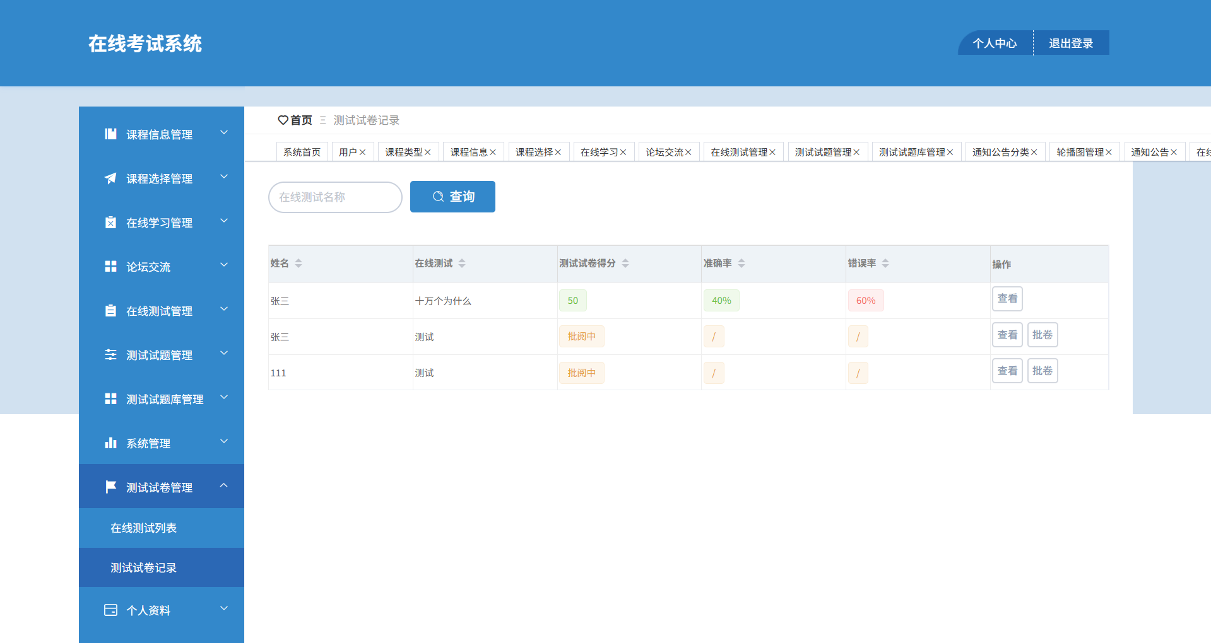Screen dimensions: 1211x643
Task: Click the grid icon beside 论坛交流
Action: [x=110, y=267]
